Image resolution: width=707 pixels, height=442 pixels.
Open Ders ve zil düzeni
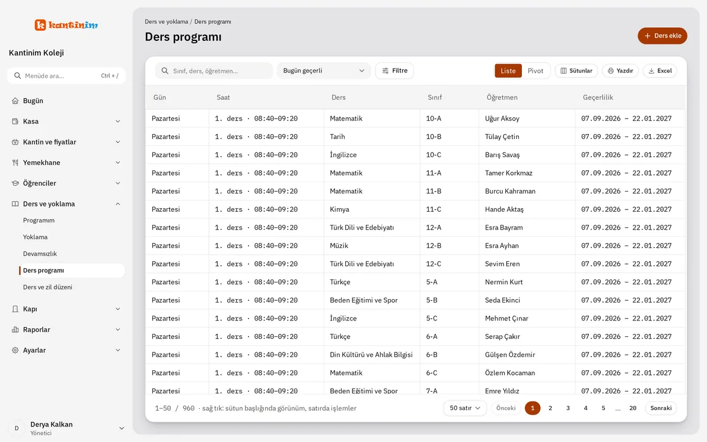48,287
